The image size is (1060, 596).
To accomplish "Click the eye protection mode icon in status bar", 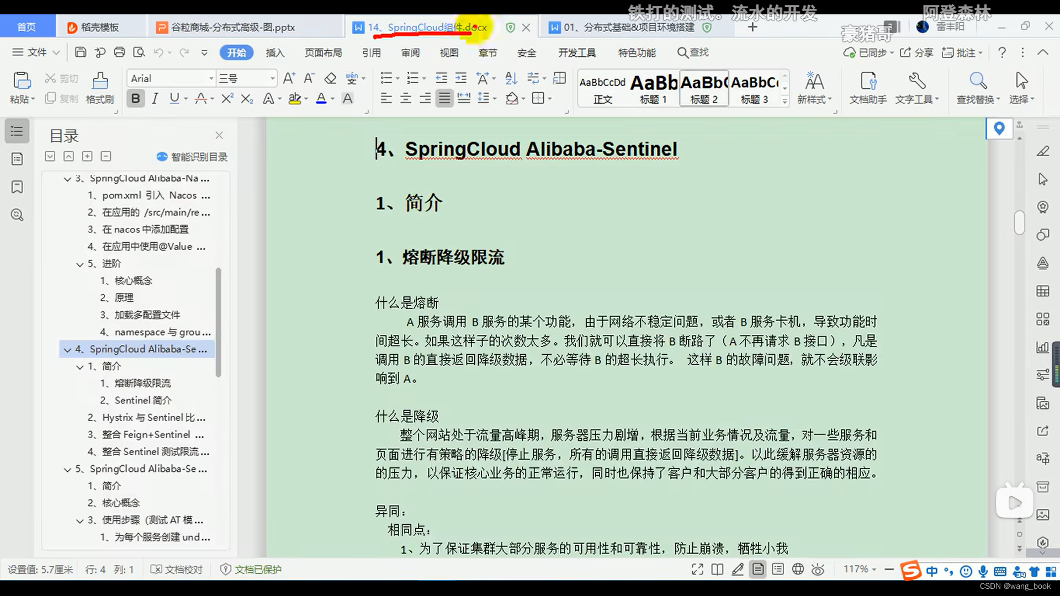I will (818, 570).
